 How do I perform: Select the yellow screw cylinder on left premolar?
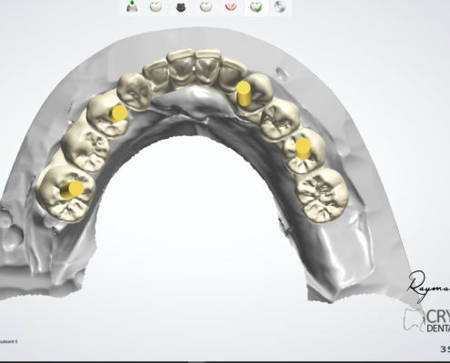(118, 113)
